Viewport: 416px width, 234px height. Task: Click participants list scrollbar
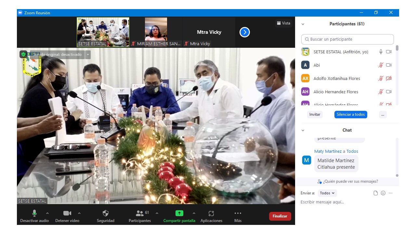point(397,48)
